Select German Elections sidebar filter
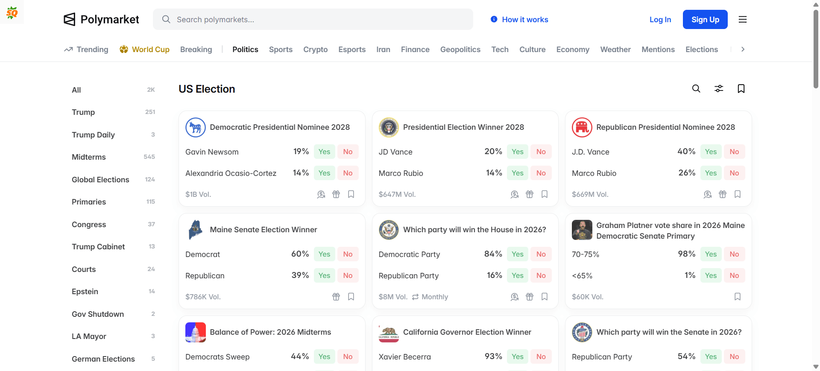This screenshot has width=820, height=371. (113, 359)
